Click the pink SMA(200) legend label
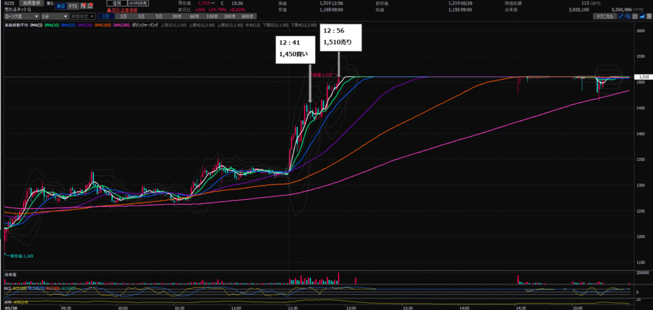 pyautogui.click(x=122, y=25)
